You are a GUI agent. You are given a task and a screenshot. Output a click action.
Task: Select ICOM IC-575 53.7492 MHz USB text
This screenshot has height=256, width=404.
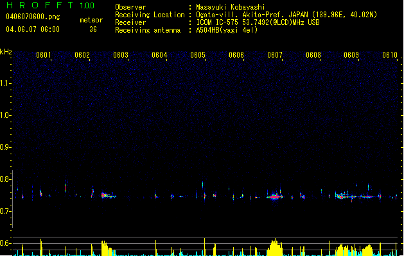[258, 22]
